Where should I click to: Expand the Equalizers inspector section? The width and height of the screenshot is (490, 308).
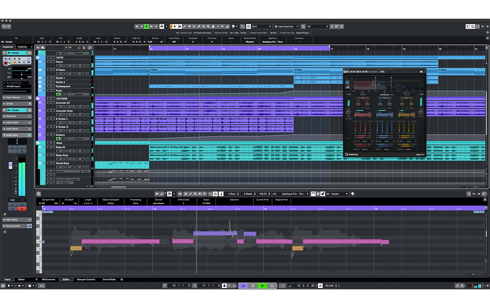pos(17,116)
